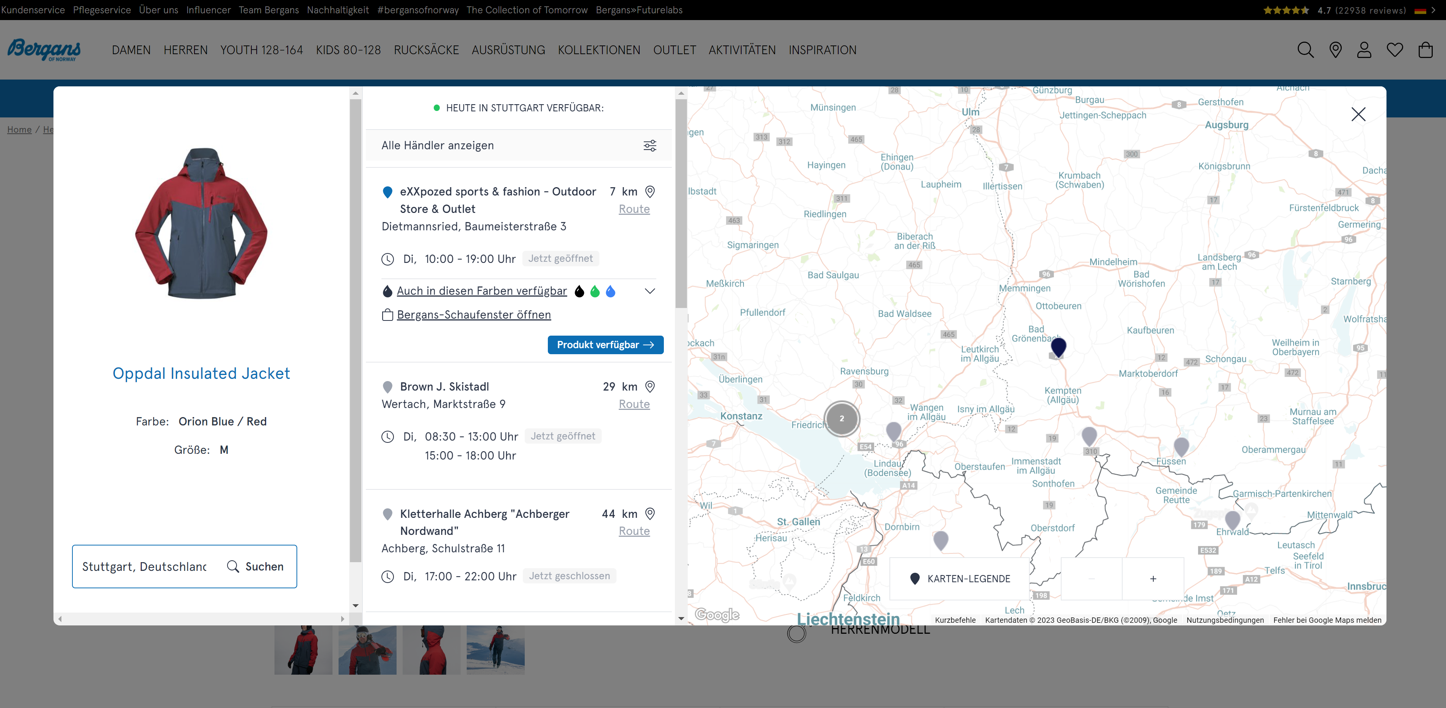Open the shopping bag icon
Viewport: 1446px width, 708px height.
click(1425, 50)
